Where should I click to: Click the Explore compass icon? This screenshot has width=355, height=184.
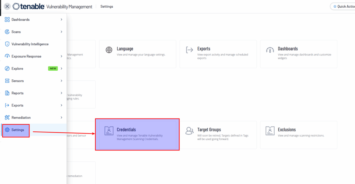tap(7, 69)
